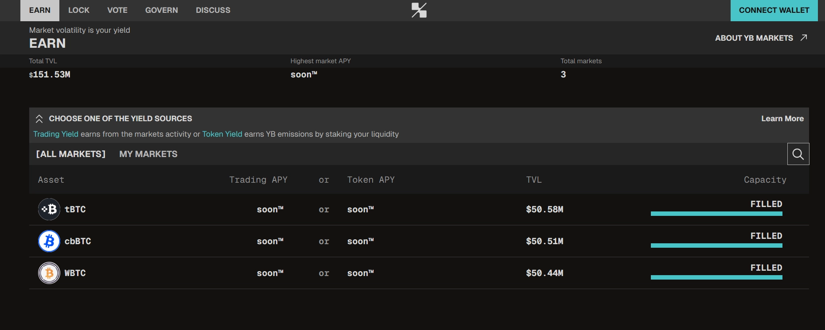Select the Earn tab
The image size is (825, 330).
click(x=40, y=10)
